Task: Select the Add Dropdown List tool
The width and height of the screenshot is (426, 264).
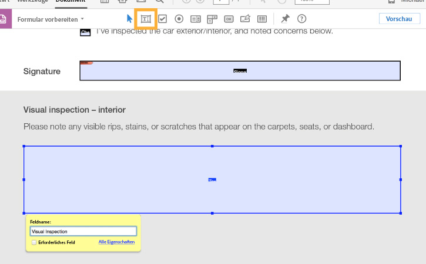Action: (212, 19)
